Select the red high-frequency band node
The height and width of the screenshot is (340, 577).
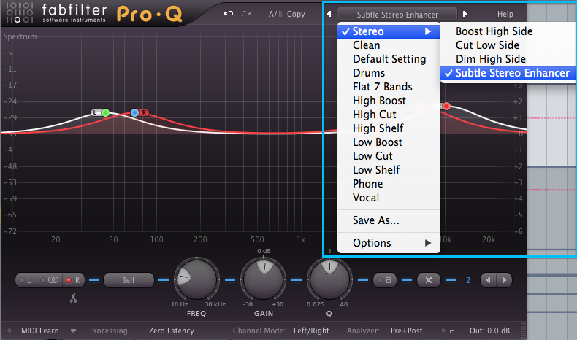coord(446,107)
